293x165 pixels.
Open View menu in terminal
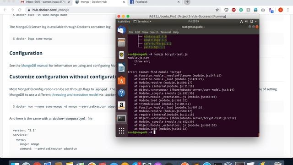click(145, 32)
